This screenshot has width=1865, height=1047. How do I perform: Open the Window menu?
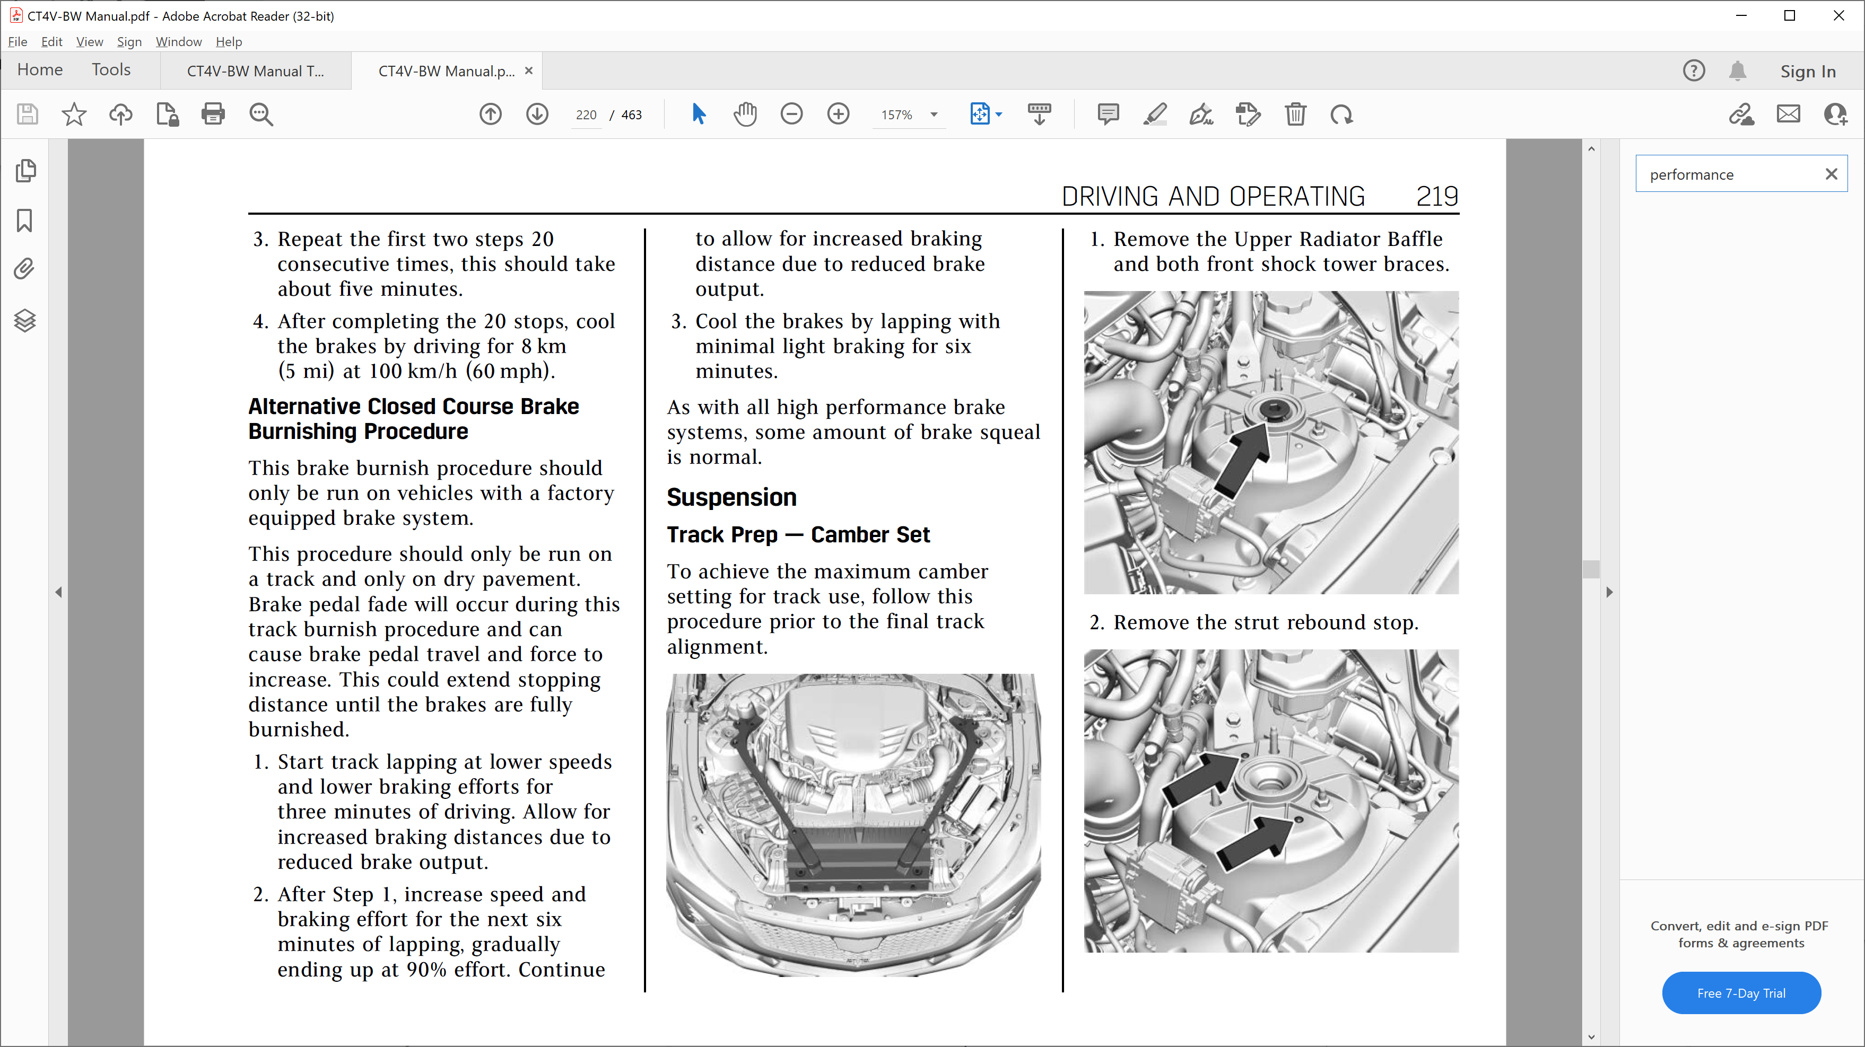[178, 42]
